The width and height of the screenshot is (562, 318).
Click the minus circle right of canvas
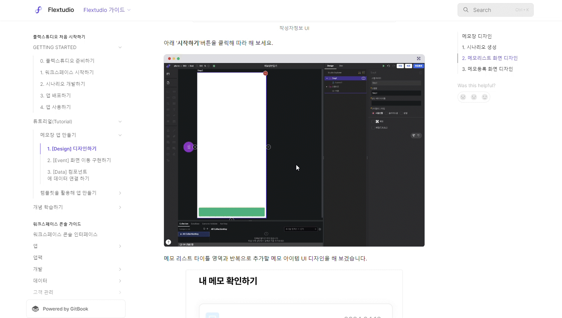[268, 147]
